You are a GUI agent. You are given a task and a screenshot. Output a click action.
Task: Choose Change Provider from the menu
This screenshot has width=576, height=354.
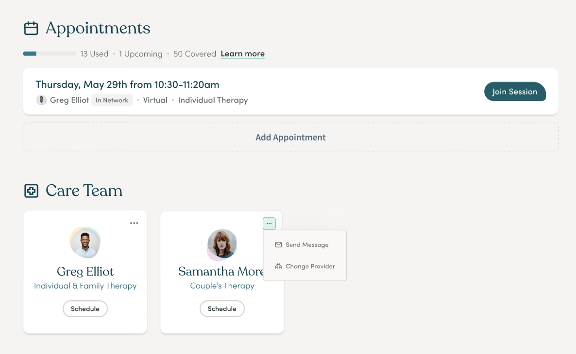pos(305,266)
